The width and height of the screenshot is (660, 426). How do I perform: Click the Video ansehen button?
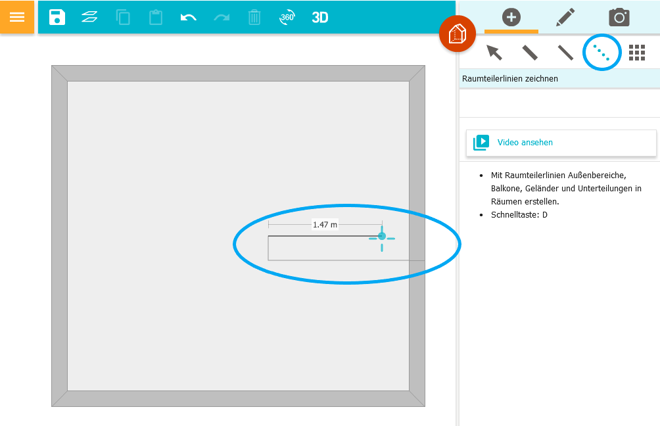coord(561,143)
